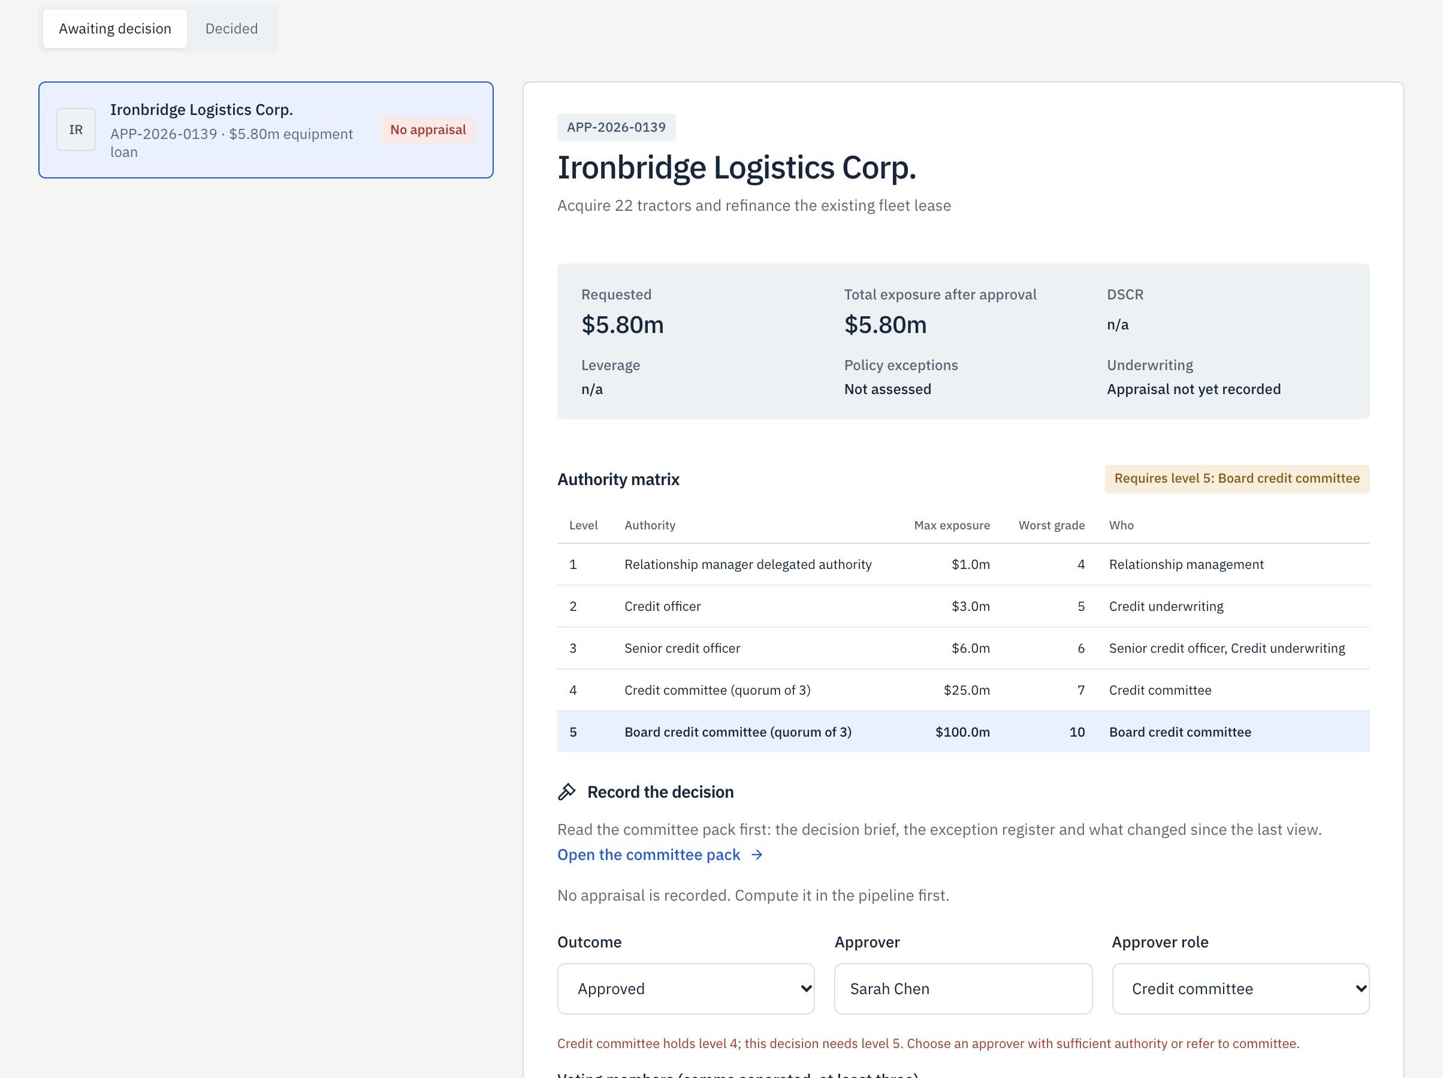Click the $25.0m max exposure cell
The image size is (1443, 1078).
(x=966, y=690)
